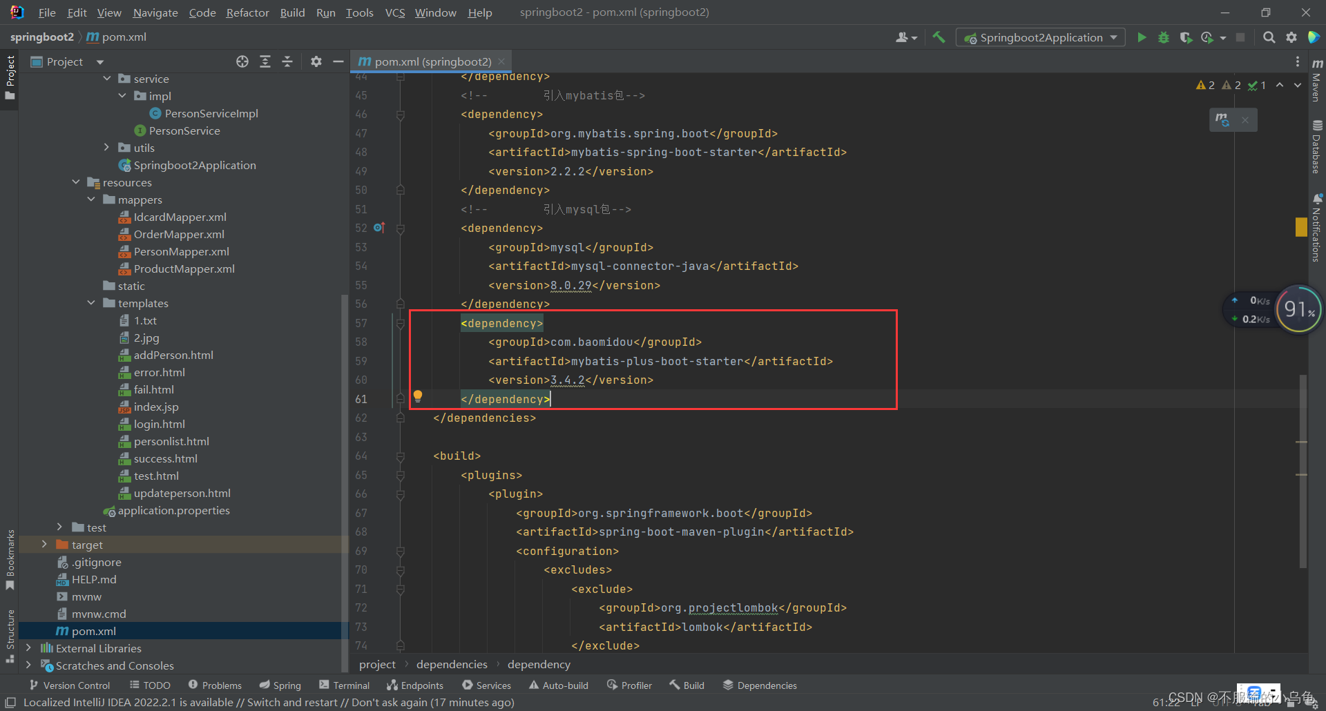This screenshot has height=711, width=1326.
Task: Expand External Libraries node
Action: pos(28,648)
